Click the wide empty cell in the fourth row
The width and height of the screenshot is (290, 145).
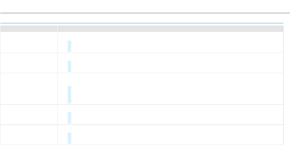[x=176, y=115]
